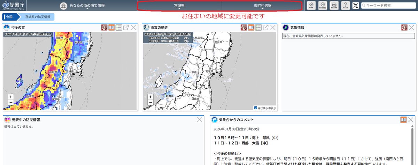Screen dimensions: 418x165
Task: Open book icon in 気象台からのコメント panel
Action: 403,120
